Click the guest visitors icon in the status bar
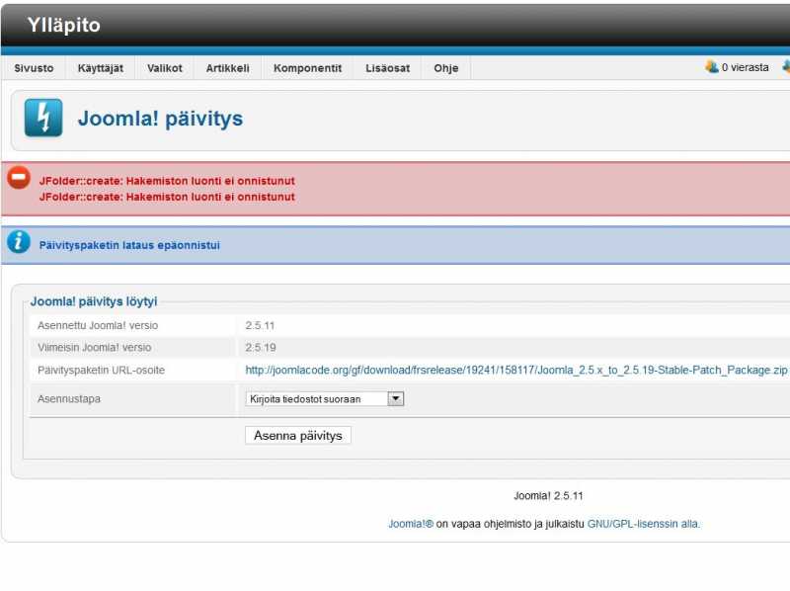 pos(711,67)
